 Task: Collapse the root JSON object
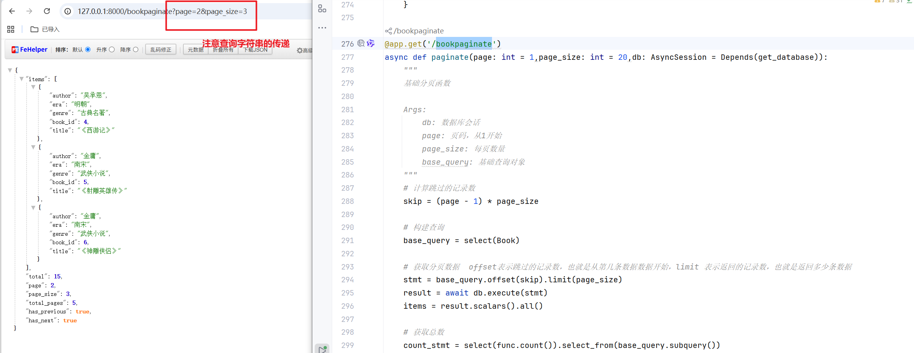click(x=10, y=70)
